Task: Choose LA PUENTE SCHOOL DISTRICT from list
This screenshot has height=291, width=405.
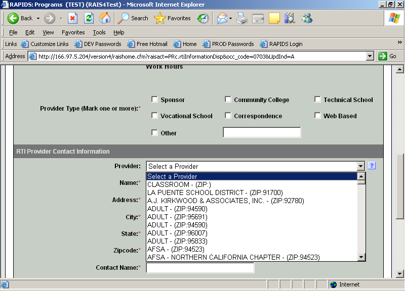Action: [215, 192]
